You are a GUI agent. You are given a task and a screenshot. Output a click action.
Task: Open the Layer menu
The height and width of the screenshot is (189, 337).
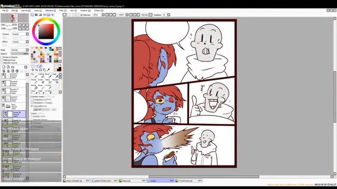coord(38,10)
